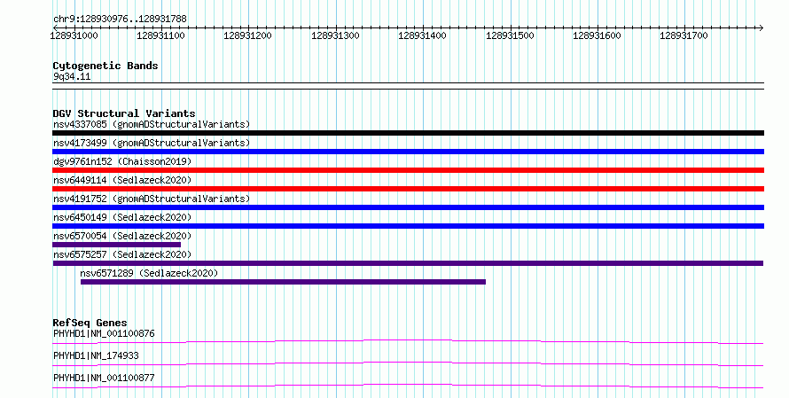This screenshot has height=398, width=789.
Task: Select the nsv4337085 (gnomADStructuralVariants) label
Action: click(152, 124)
